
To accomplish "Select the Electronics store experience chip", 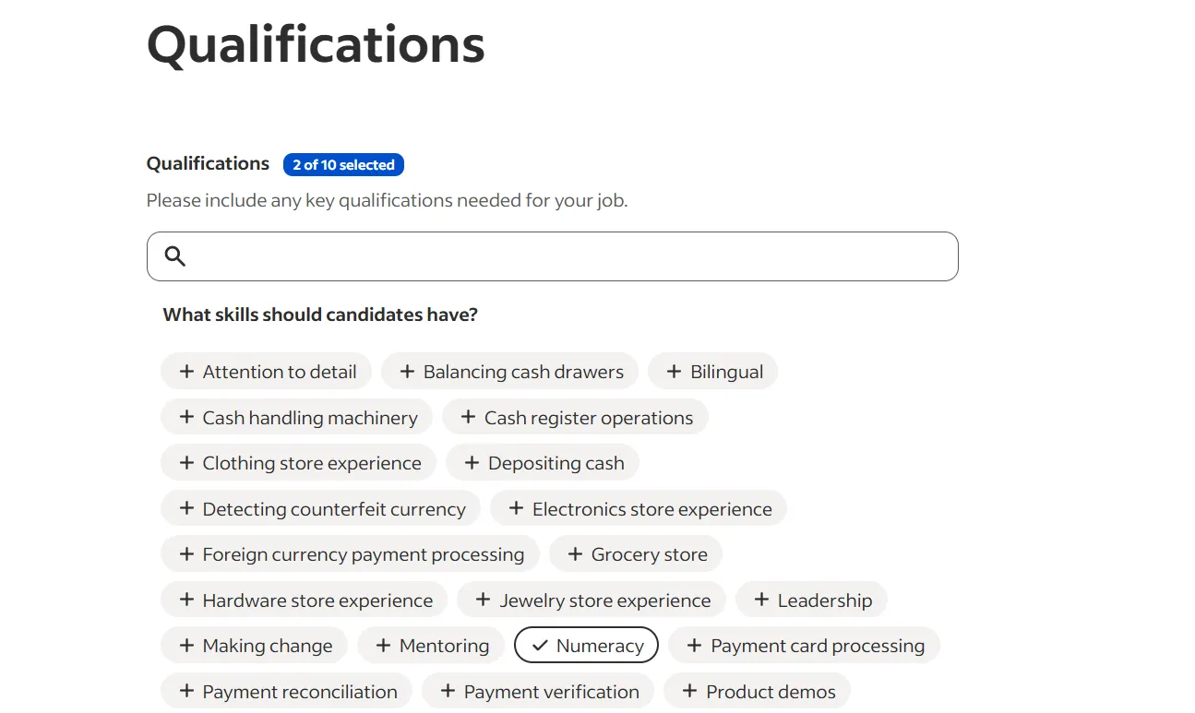I will click(x=639, y=508).
